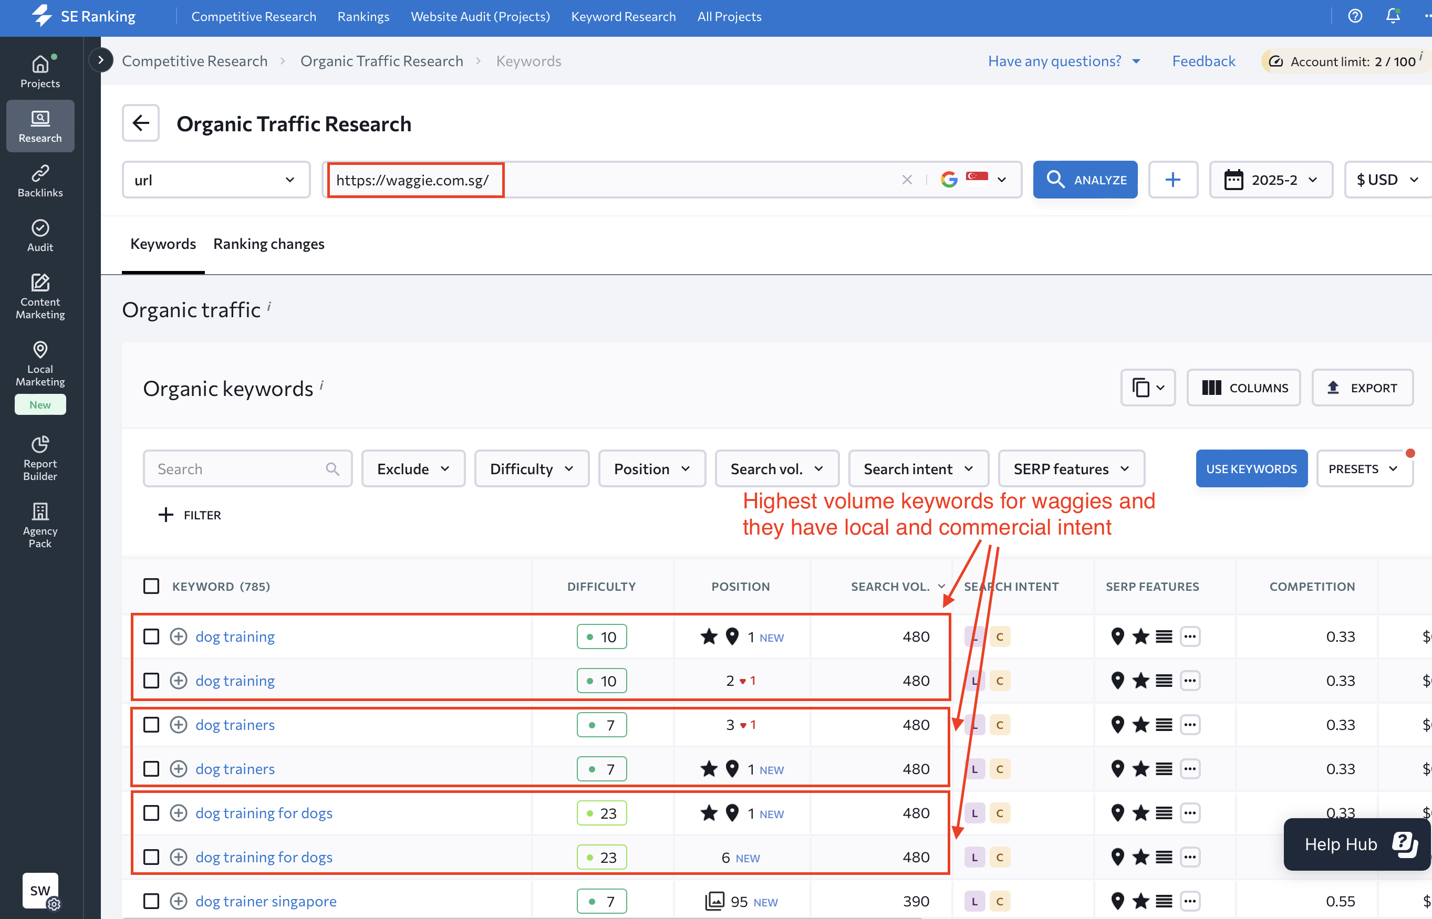1432x919 pixels.
Task: Open more SERP features for first 'dog training'
Action: (x=1190, y=636)
